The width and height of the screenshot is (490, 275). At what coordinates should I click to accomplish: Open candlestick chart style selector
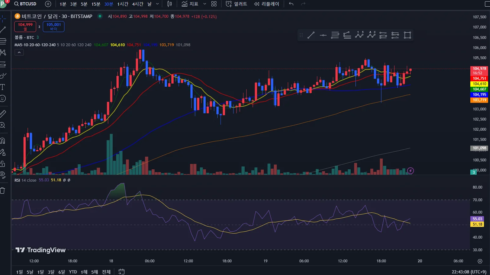pos(170,4)
